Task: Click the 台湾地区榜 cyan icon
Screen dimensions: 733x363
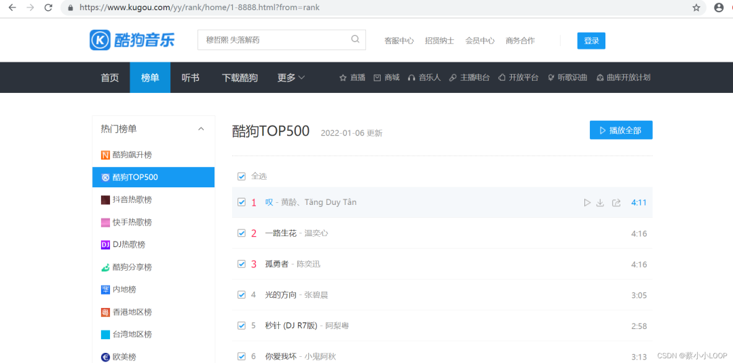Action: [105, 335]
